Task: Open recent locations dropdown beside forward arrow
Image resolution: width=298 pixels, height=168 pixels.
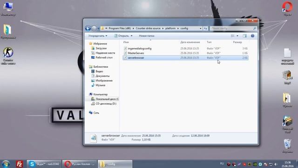Action: [x=98, y=28]
